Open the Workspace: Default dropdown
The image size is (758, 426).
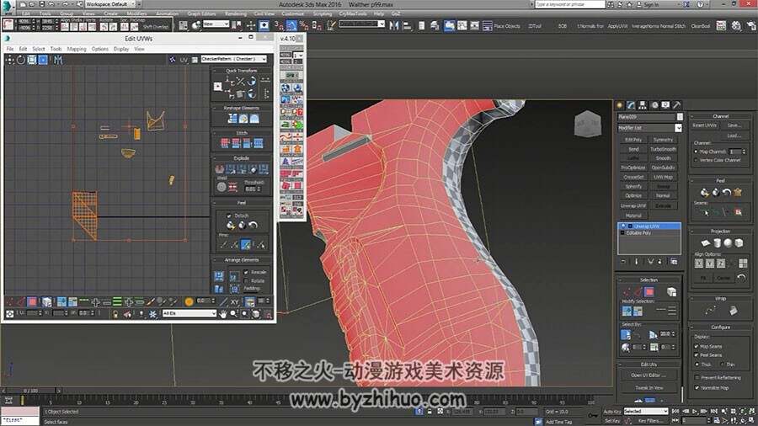110,4
